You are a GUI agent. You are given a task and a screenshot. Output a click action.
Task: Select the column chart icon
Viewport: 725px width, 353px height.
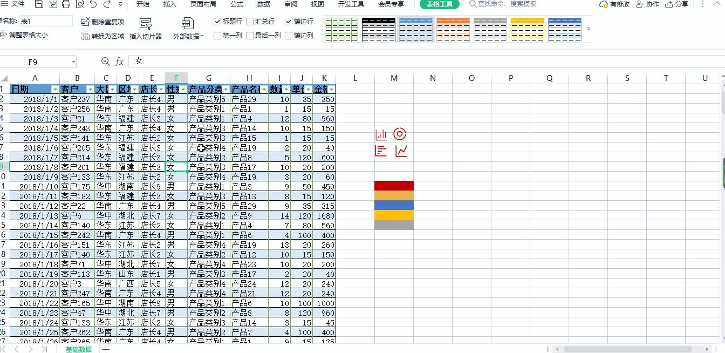381,134
